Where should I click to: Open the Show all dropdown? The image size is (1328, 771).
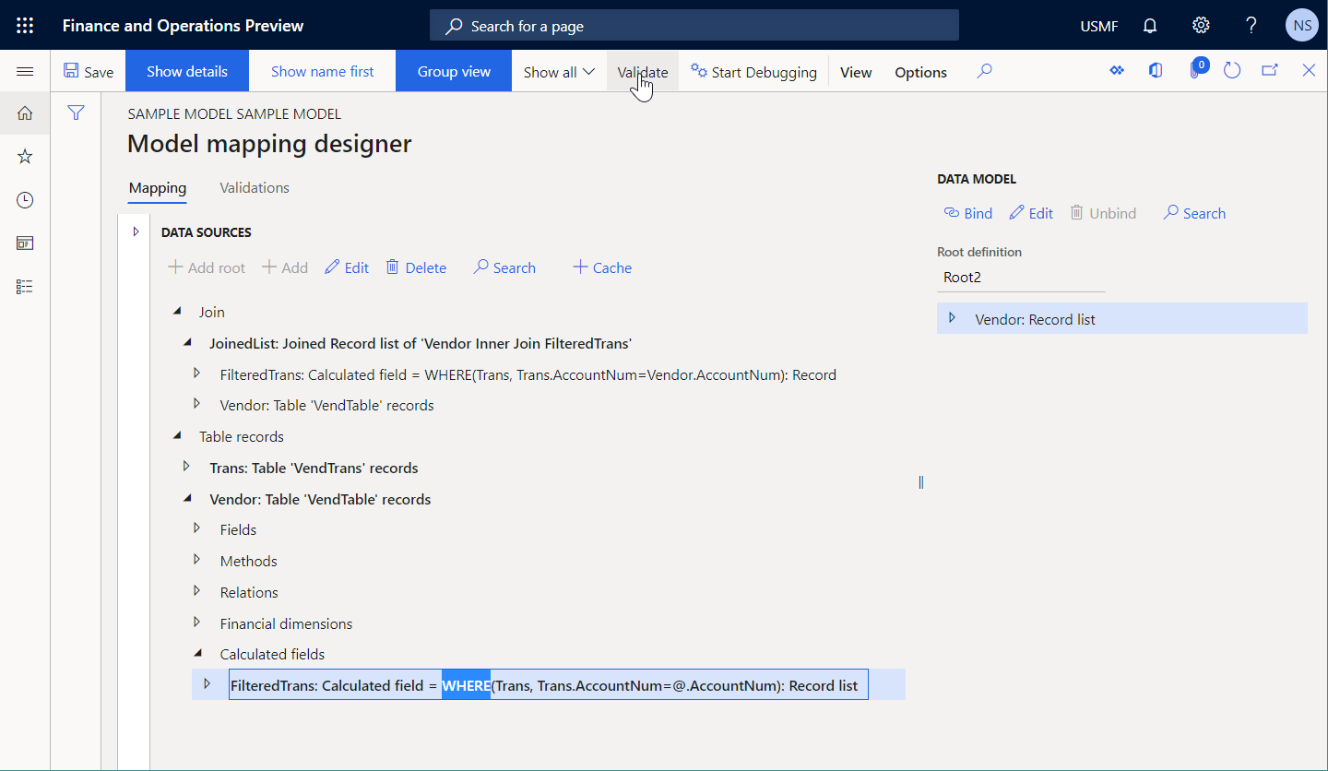558,71
